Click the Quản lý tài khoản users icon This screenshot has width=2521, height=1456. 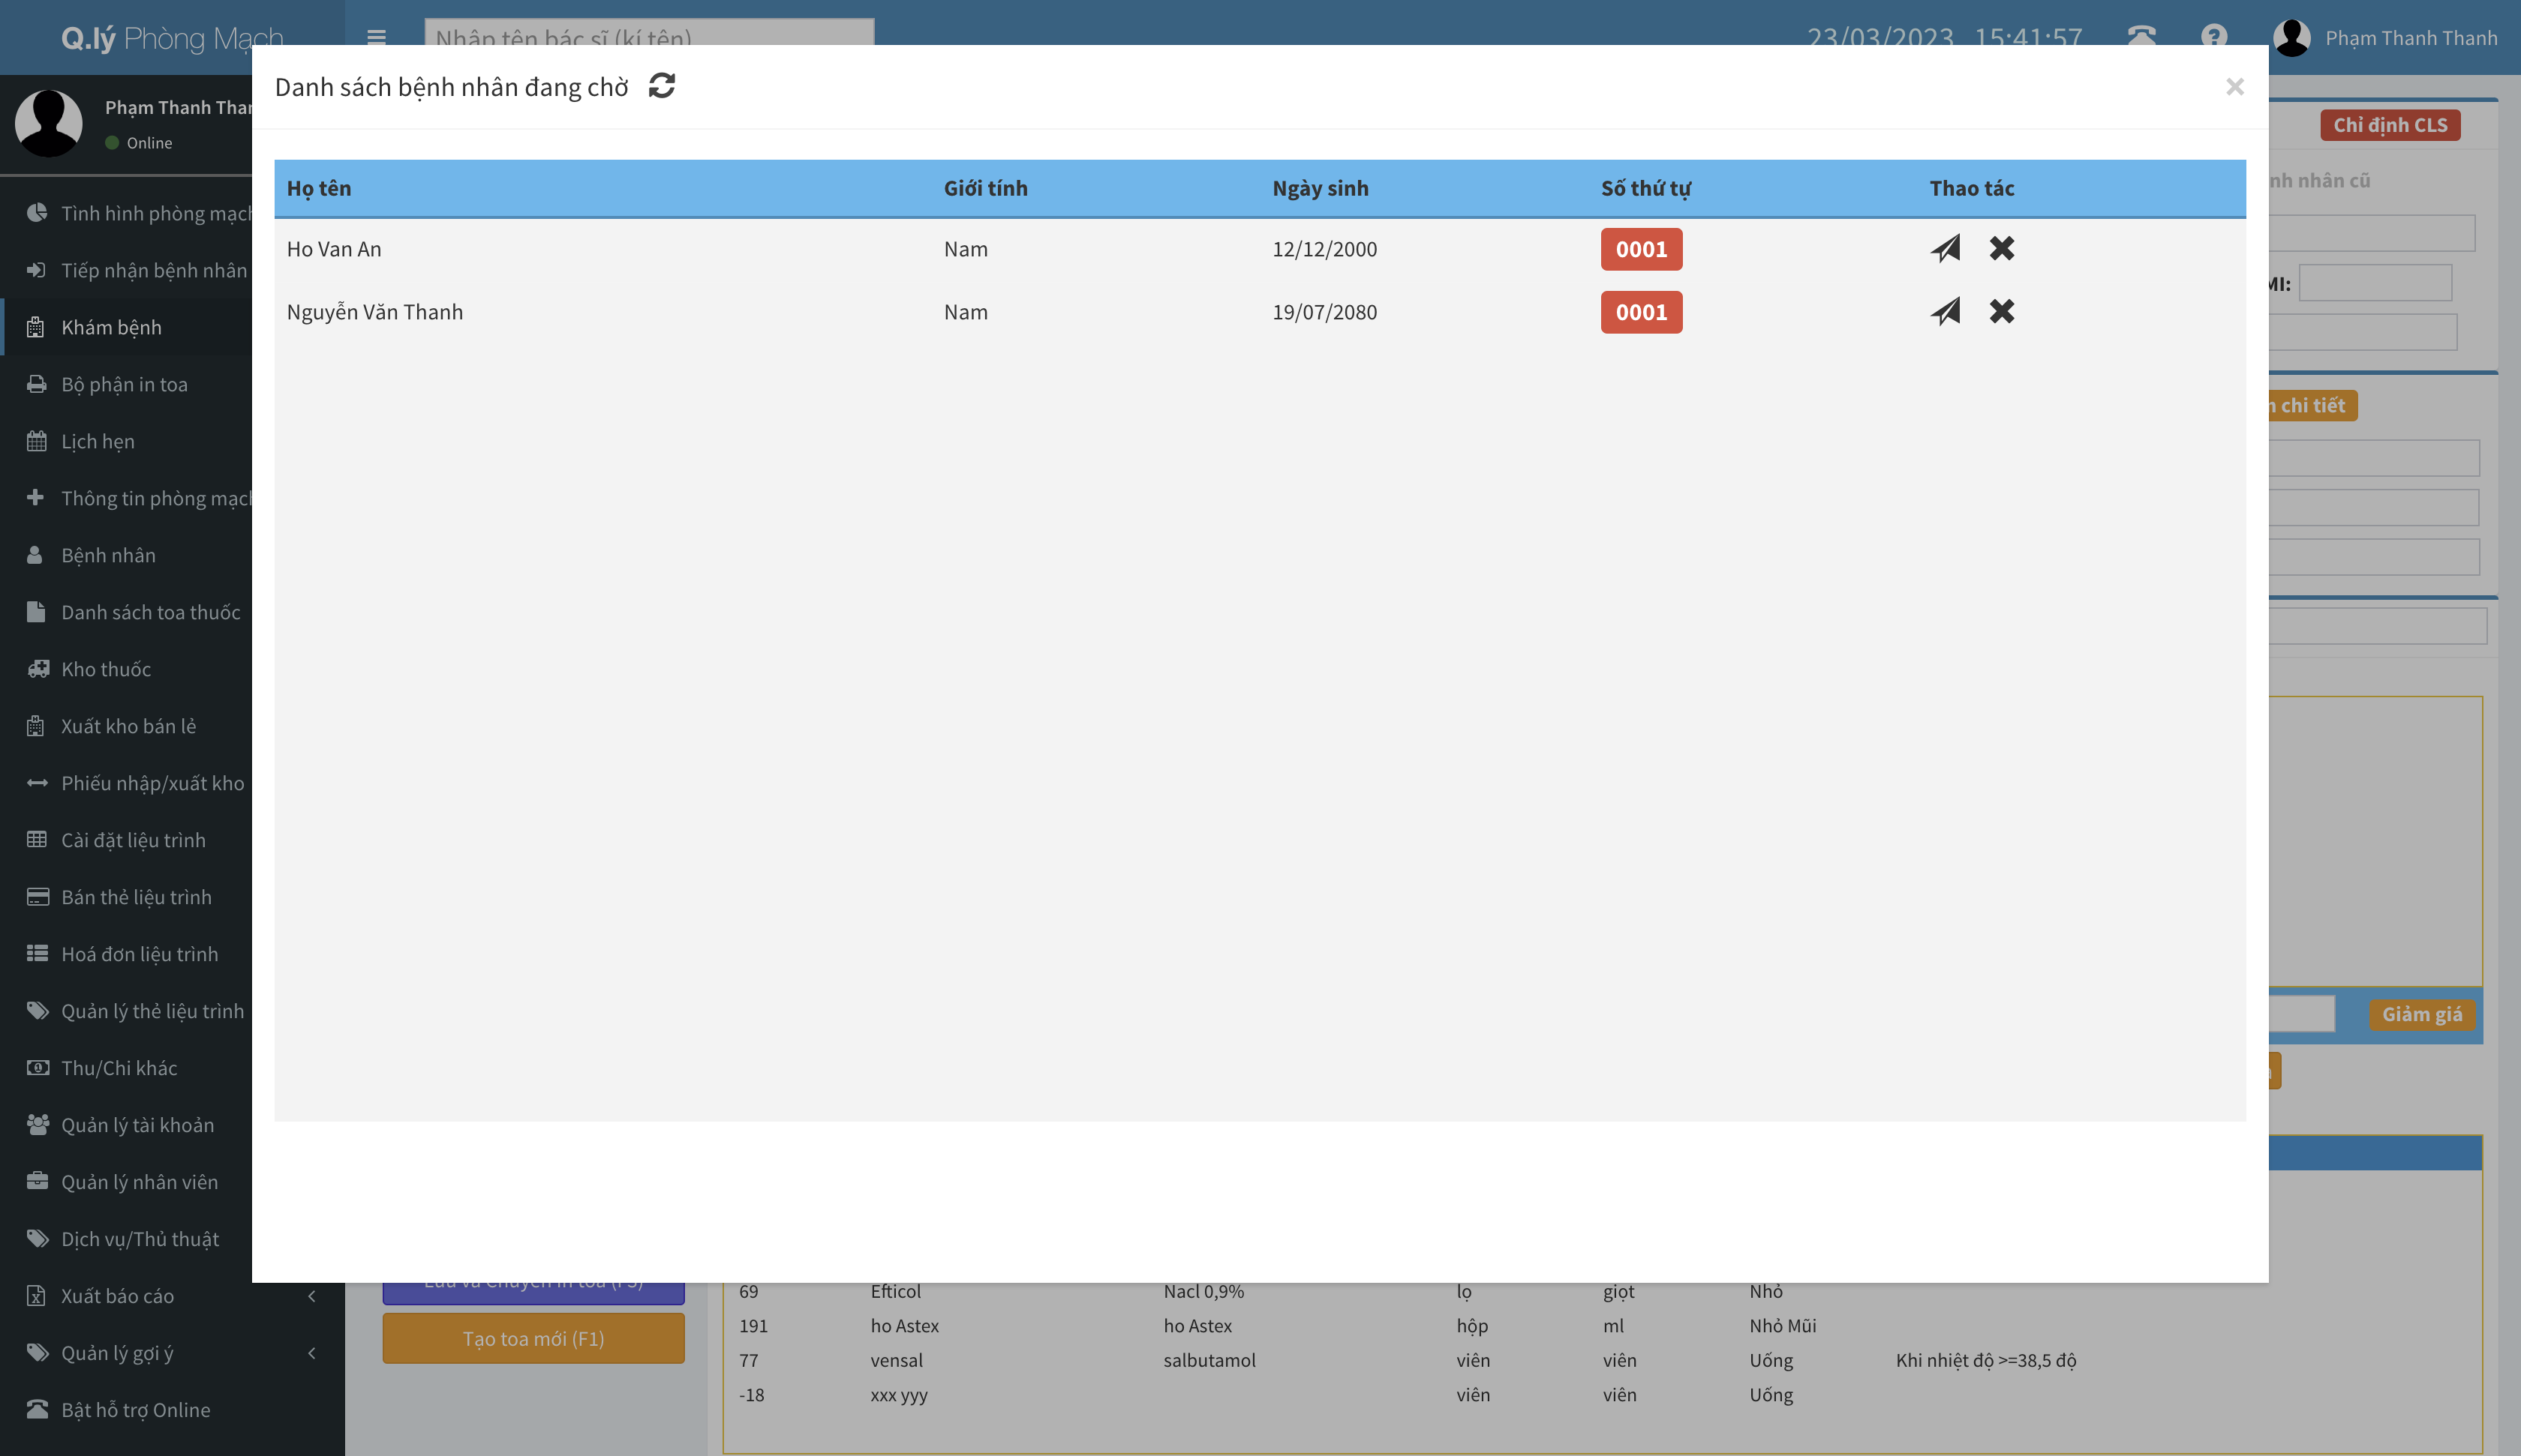pyautogui.click(x=38, y=1125)
